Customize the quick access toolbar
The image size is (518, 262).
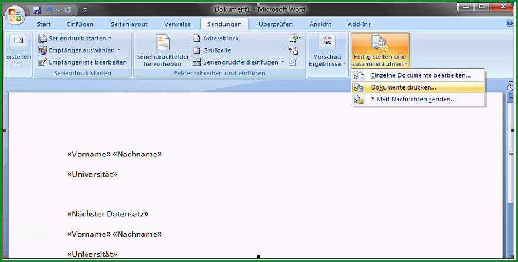(x=85, y=10)
